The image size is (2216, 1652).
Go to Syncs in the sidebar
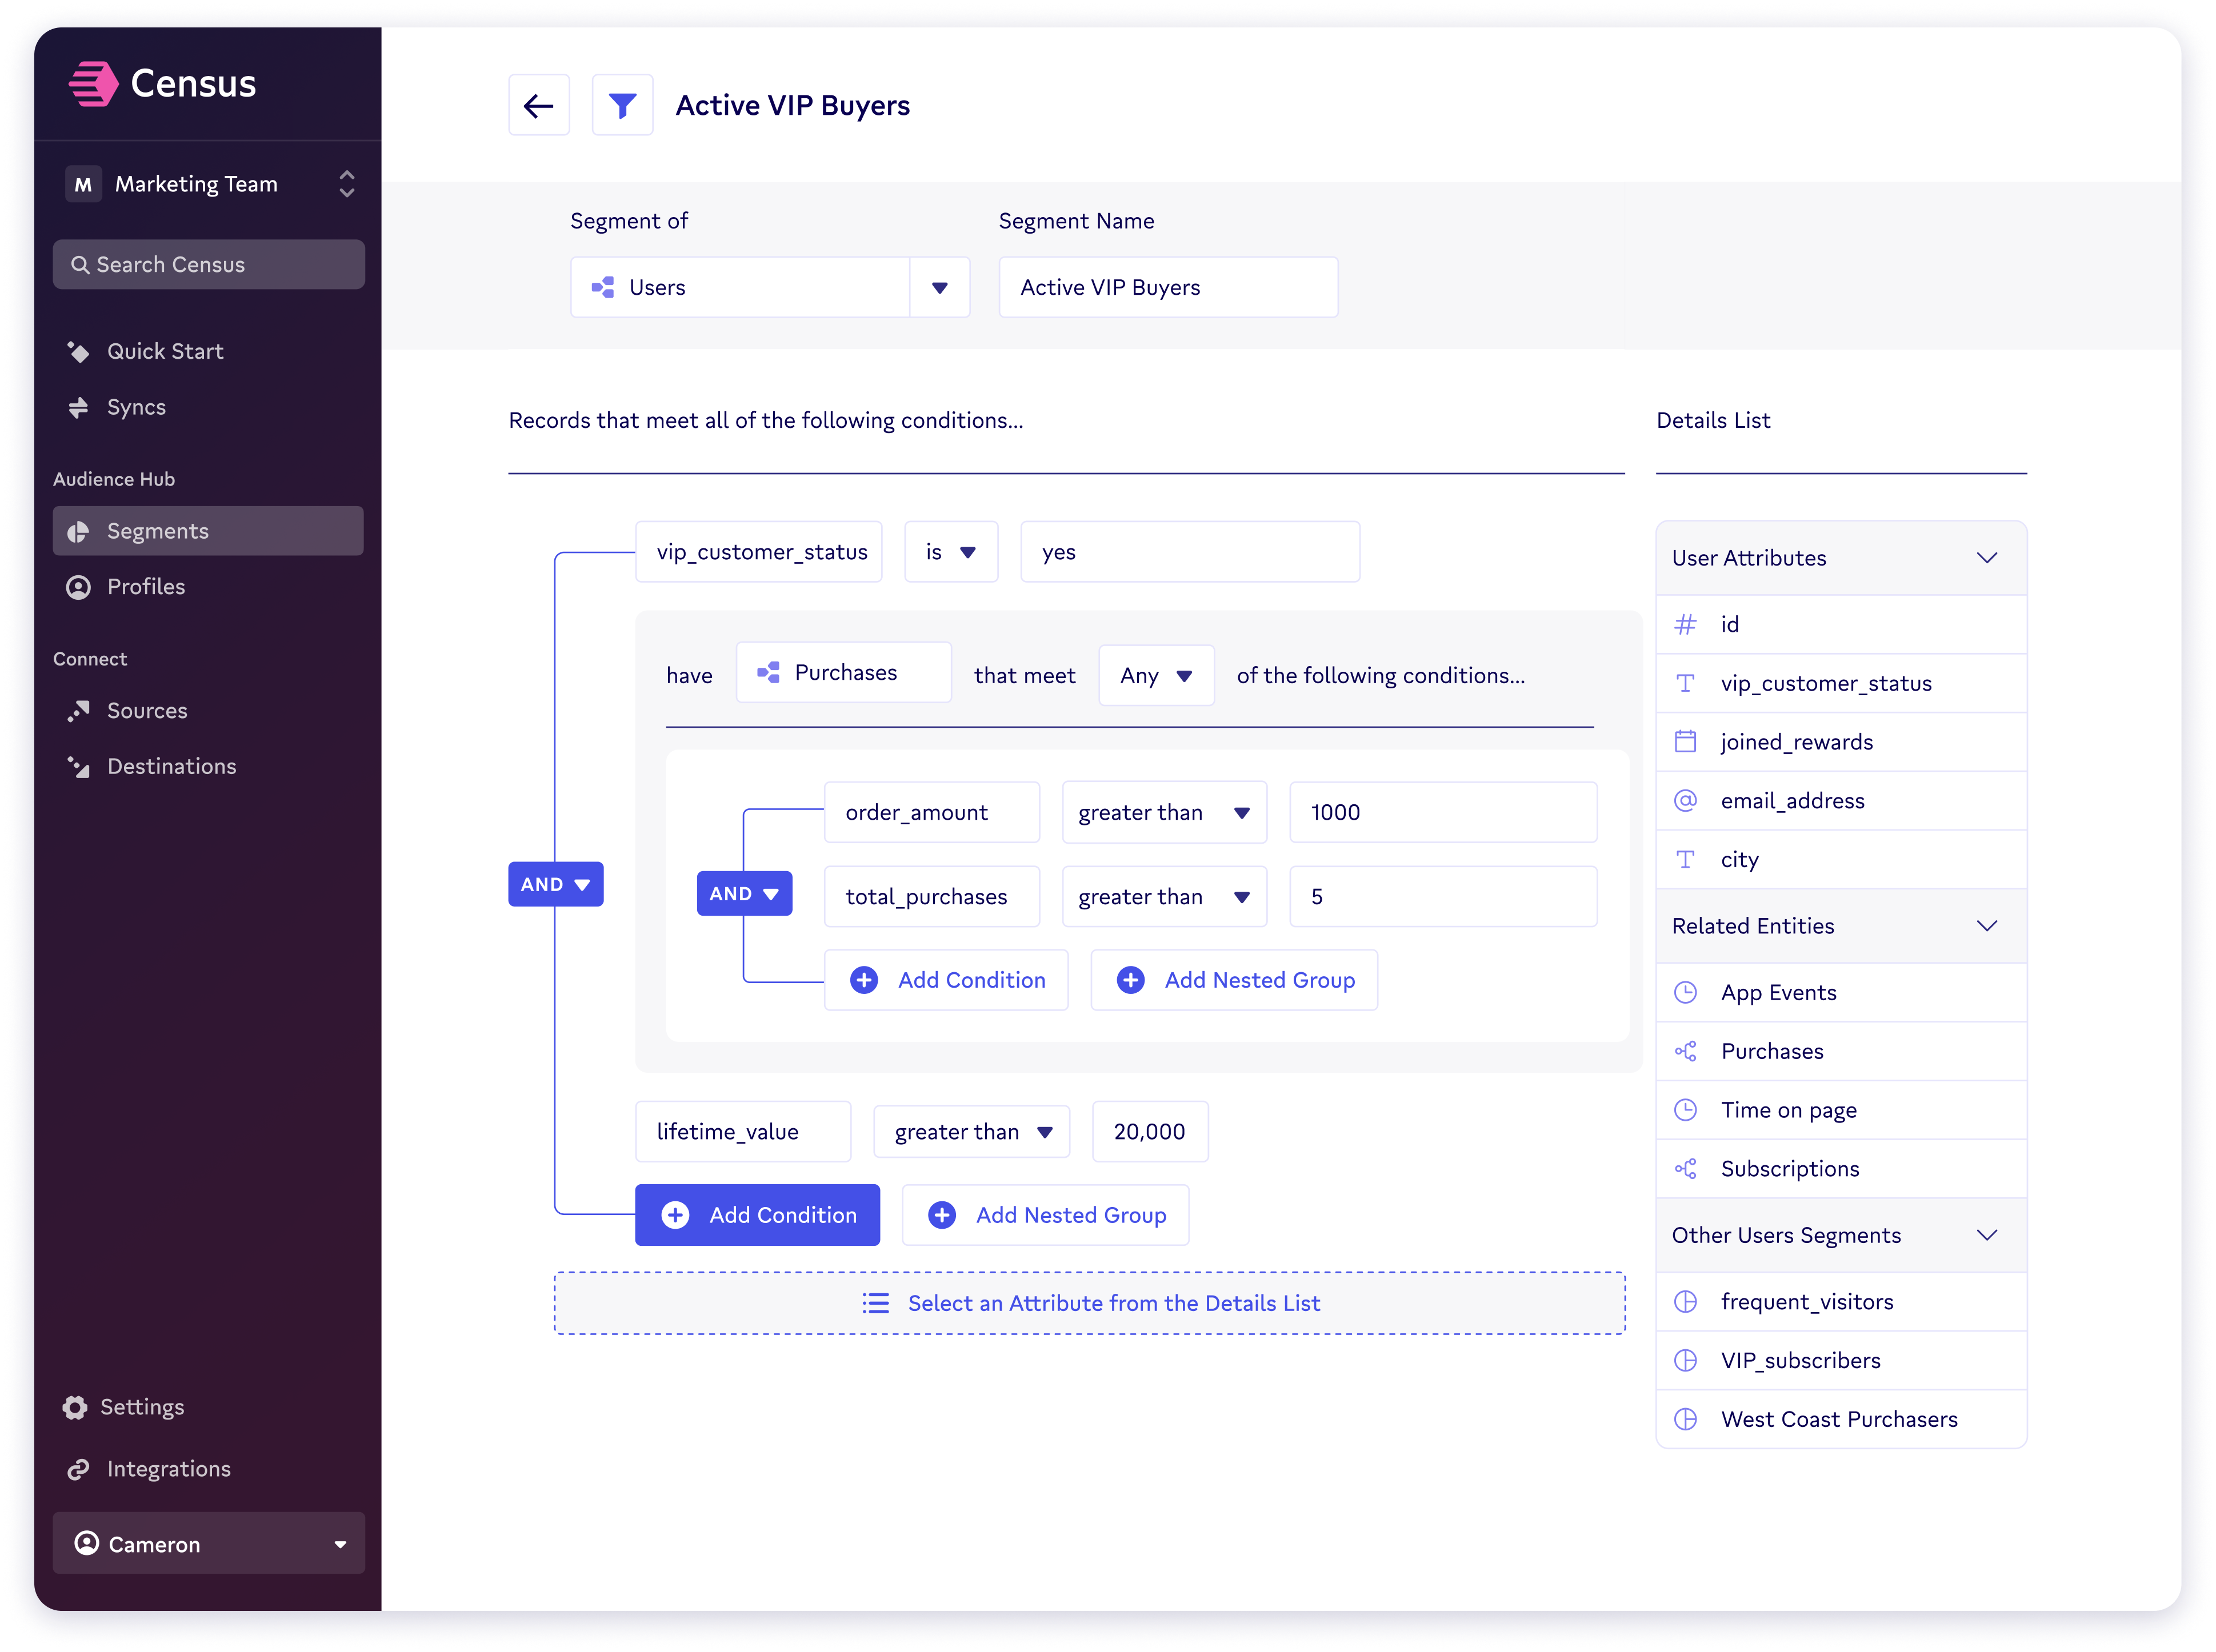coord(136,407)
